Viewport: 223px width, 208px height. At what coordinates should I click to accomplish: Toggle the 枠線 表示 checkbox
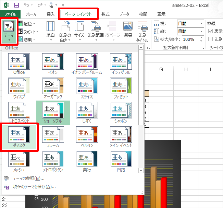pos(210,31)
